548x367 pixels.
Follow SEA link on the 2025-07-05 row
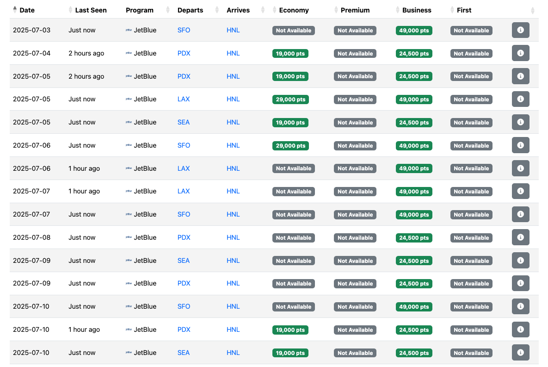[x=184, y=122]
